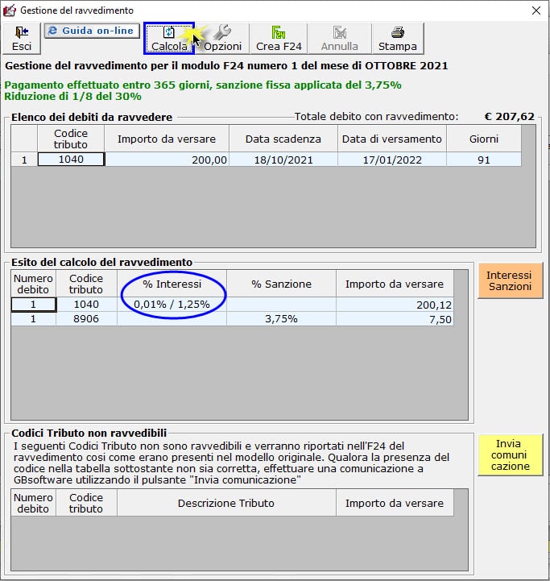Click the Giorni column header
The height and width of the screenshot is (581, 550).
pos(484,139)
